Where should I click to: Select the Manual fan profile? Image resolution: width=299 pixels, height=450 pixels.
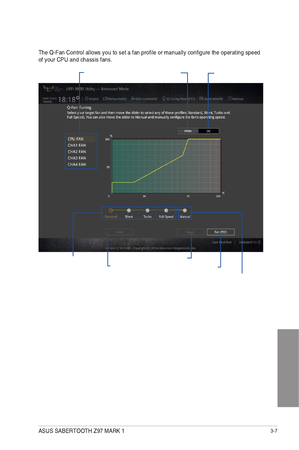(x=185, y=211)
